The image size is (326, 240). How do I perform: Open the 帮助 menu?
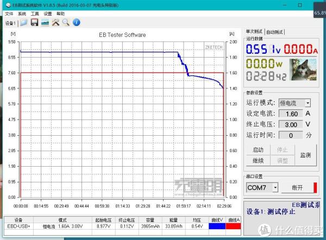[60, 14]
